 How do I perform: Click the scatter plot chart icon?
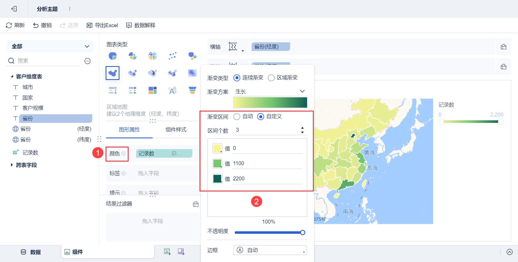pos(172,56)
